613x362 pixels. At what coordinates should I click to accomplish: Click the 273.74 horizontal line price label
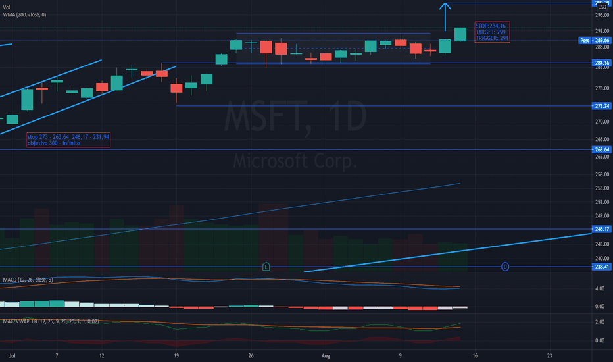coord(602,106)
